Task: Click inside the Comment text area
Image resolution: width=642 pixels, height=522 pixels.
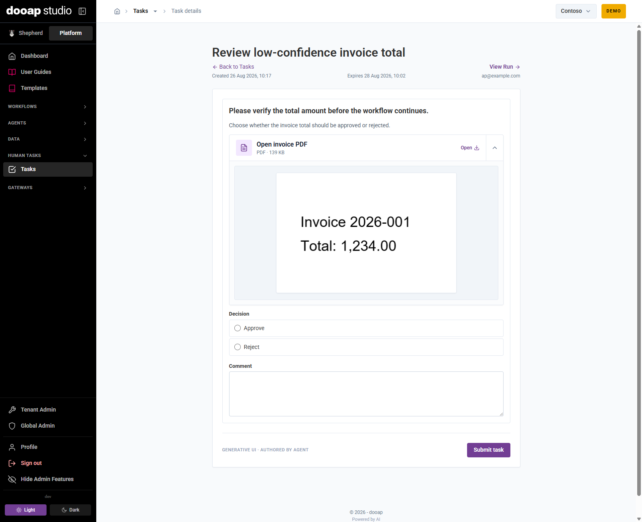Action: tap(366, 394)
